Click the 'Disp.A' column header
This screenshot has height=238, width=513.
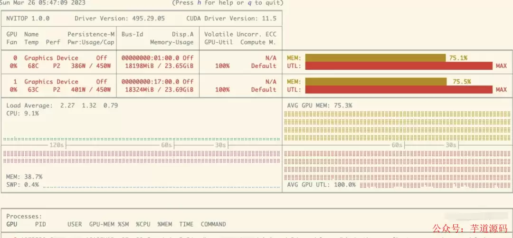(x=183, y=34)
